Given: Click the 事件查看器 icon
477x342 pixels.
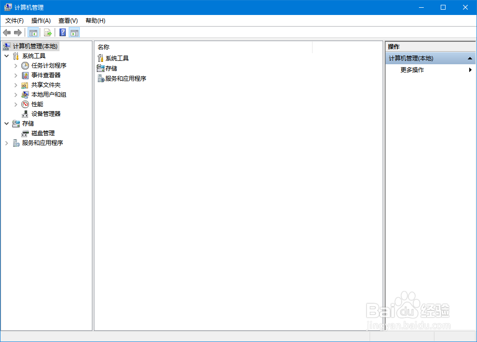Looking at the screenshot, I should tap(25, 75).
